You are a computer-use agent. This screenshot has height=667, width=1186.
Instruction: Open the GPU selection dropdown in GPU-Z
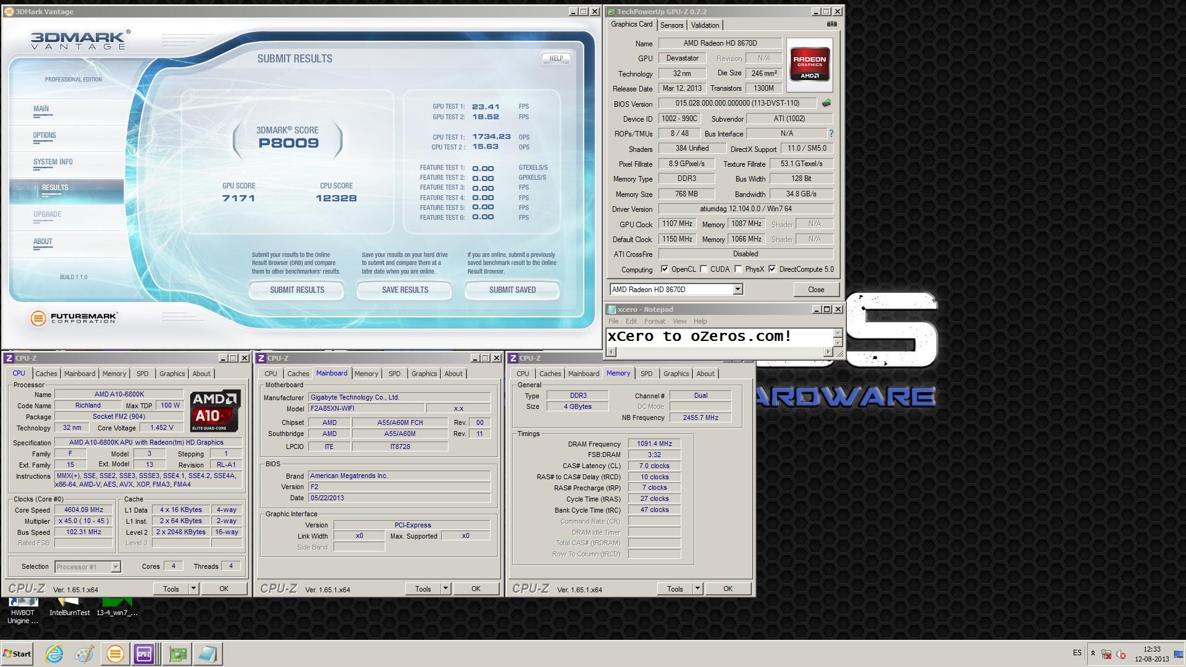(738, 290)
